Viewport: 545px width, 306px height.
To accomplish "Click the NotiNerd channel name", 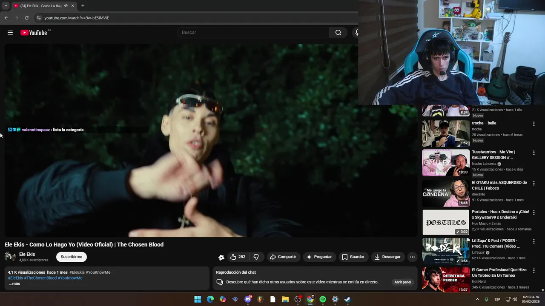I will (479, 281).
